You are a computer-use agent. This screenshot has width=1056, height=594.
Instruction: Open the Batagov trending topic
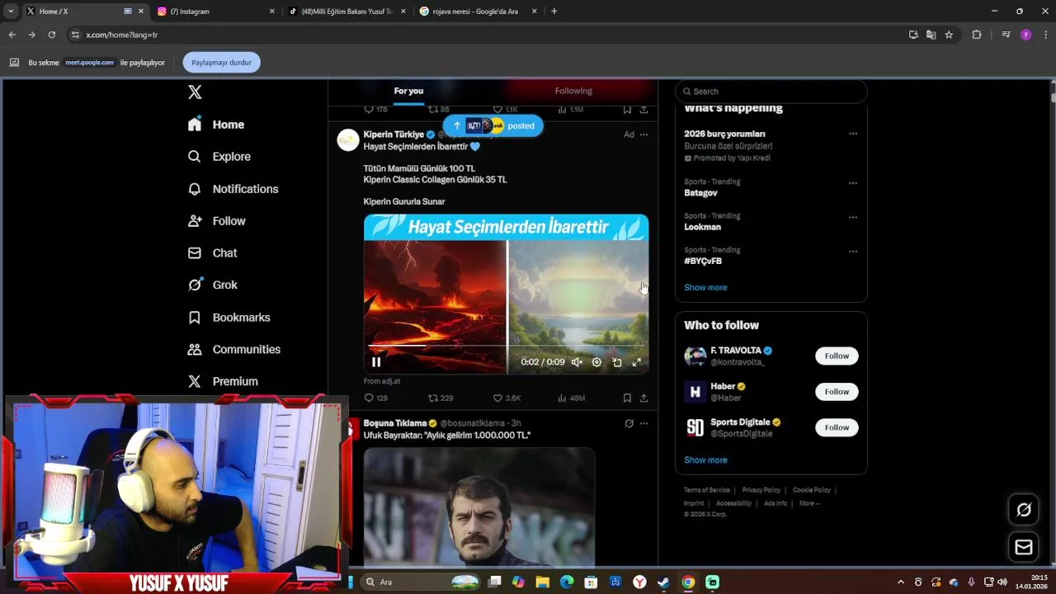pos(700,193)
